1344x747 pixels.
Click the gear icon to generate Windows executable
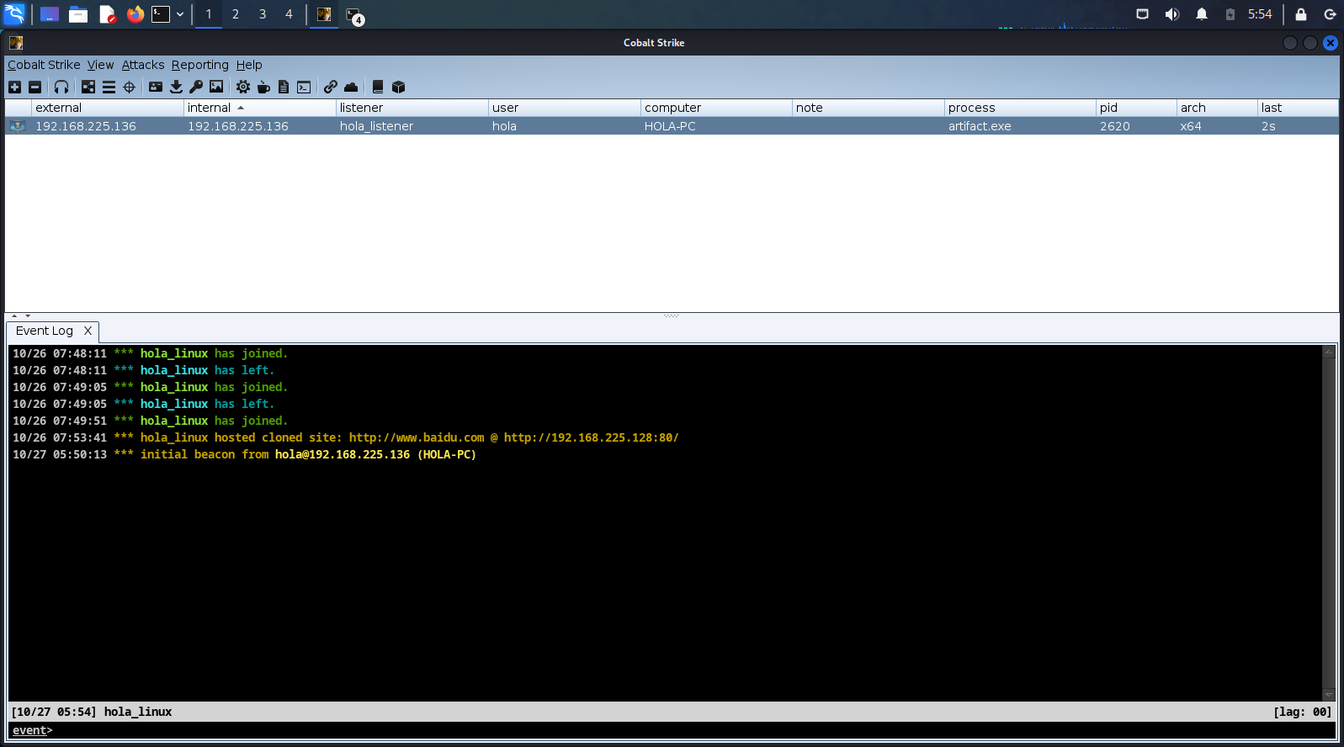[x=243, y=87]
